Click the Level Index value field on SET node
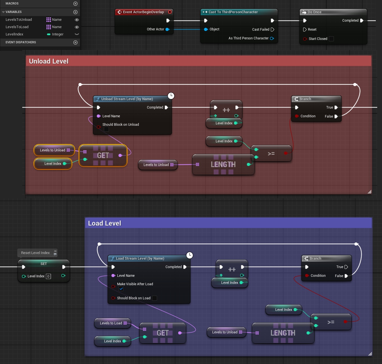The height and width of the screenshot is (364, 382). tap(48, 277)
